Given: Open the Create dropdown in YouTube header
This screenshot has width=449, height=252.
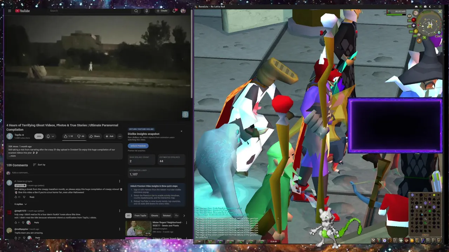Looking at the screenshot, I should tap(162, 11).
